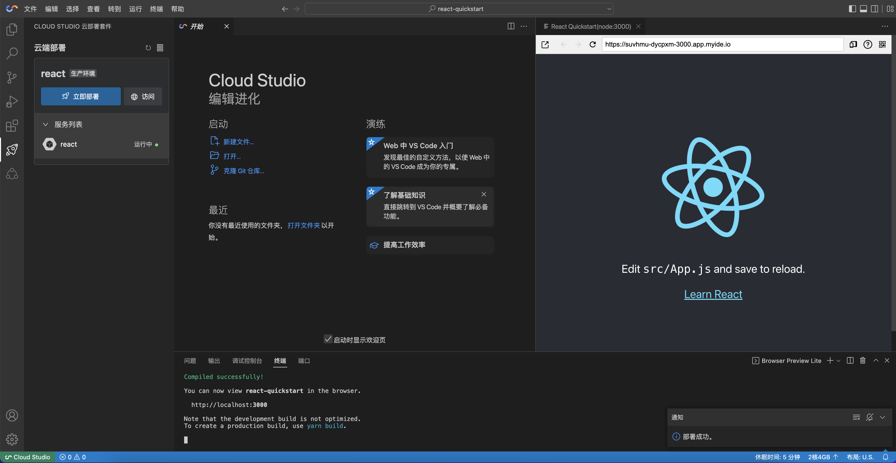
Task: Show the preview QR code icon
Action: tap(882, 44)
